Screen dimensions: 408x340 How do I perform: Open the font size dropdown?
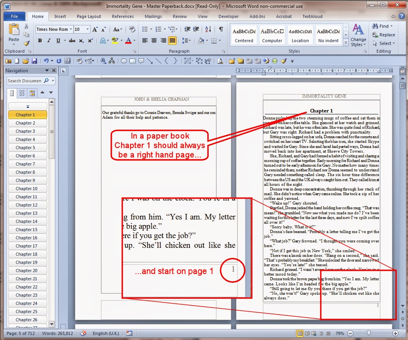coord(87,29)
